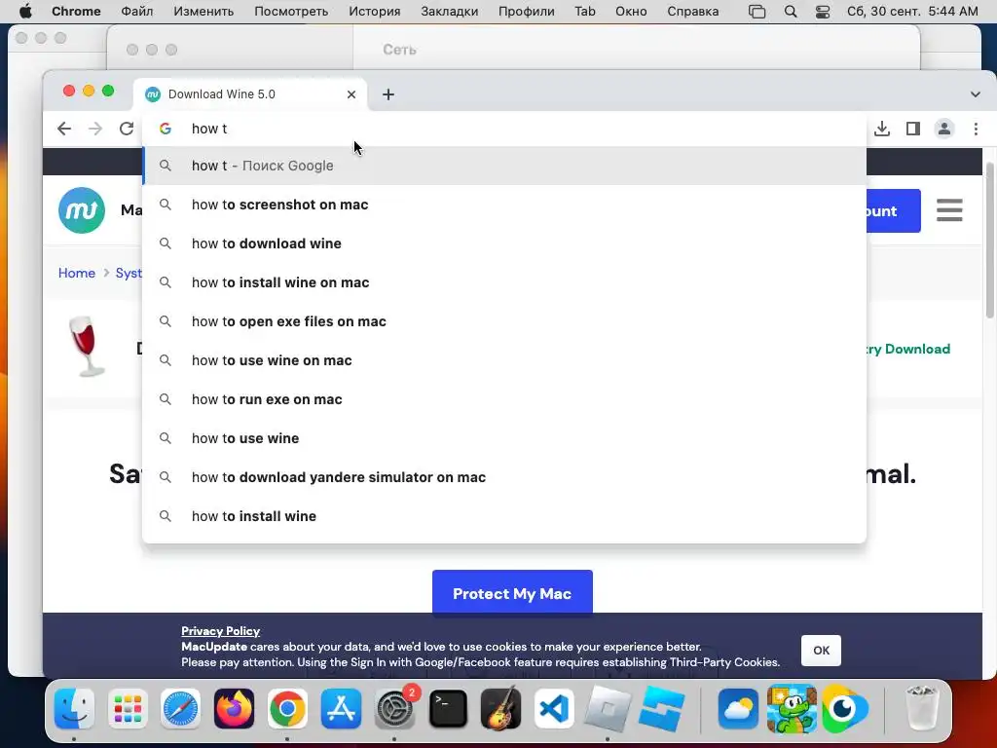
Task: Open Chrome downloads icon
Action: point(882,129)
